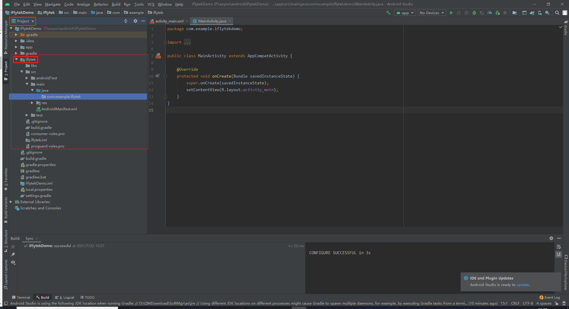Image resolution: width=569 pixels, height=309 pixels.
Task: Open SDK Manager cube icon
Action: click(x=547, y=13)
